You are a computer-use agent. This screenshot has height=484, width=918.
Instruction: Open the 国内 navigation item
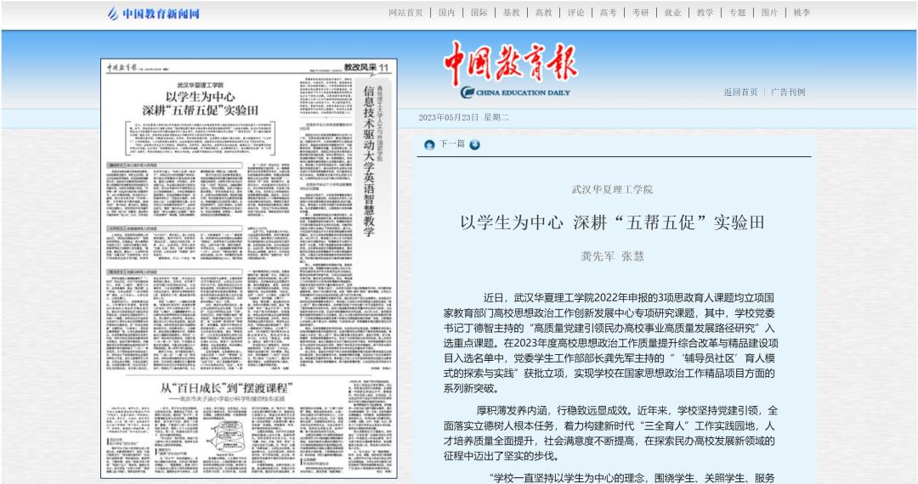click(447, 13)
